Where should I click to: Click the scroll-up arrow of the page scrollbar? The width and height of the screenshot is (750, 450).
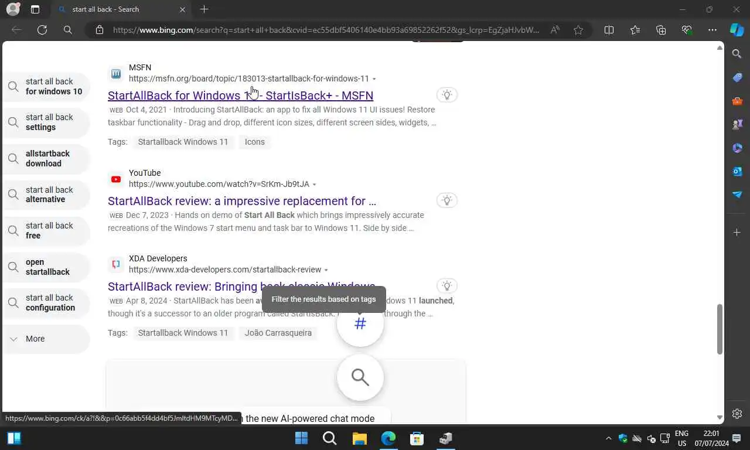(x=720, y=47)
